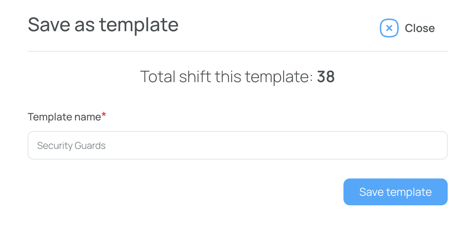Click the red required asterisk
The width and height of the screenshot is (469, 229).
(x=104, y=115)
